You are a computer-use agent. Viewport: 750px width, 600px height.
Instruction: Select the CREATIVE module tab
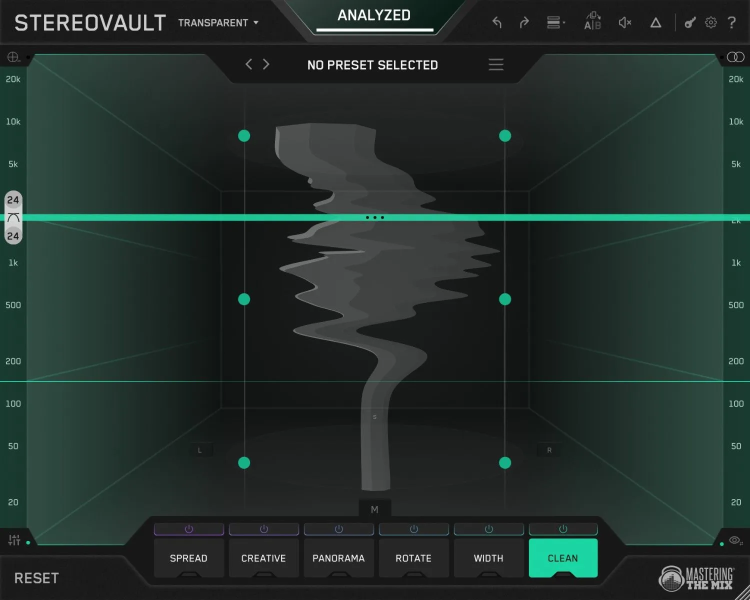tap(264, 558)
